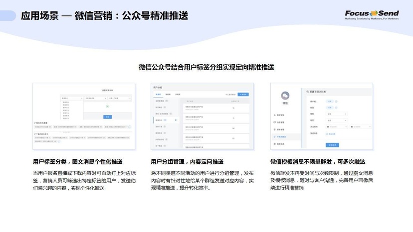
Task: Open the leftmost search condition dropdown
Action: click(x=72, y=98)
